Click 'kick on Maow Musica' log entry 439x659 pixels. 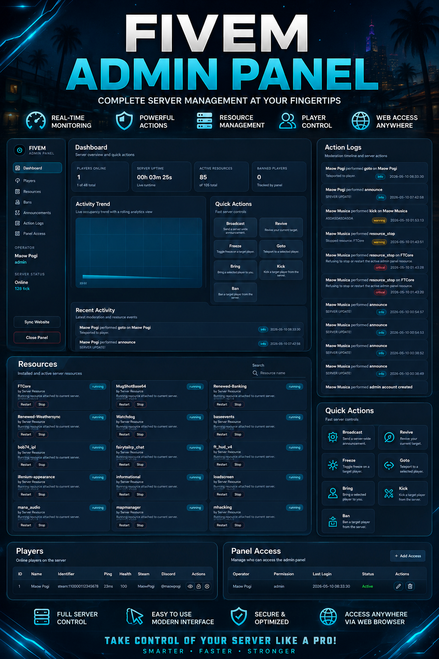click(375, 215)
